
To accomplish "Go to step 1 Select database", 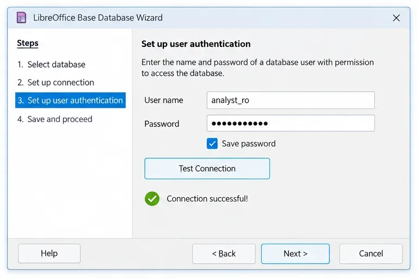I will (x=51, y=65).
